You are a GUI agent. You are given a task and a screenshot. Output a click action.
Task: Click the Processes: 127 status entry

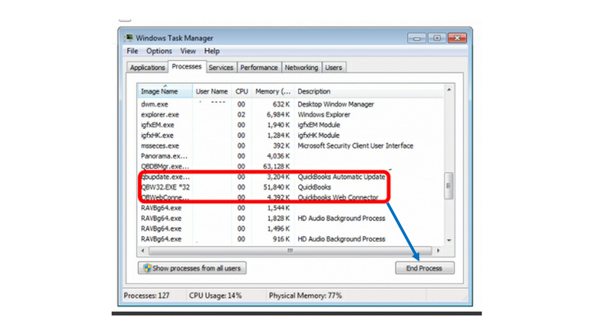147,296
